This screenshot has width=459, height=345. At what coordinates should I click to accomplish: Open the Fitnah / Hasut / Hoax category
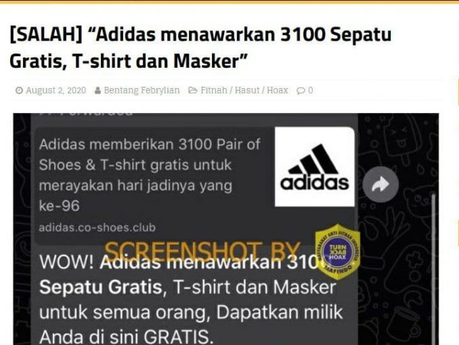coord(244,90)
